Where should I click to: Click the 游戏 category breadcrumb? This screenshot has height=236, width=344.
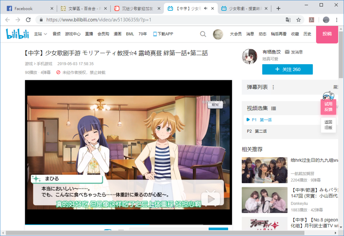tap(29, 64)
